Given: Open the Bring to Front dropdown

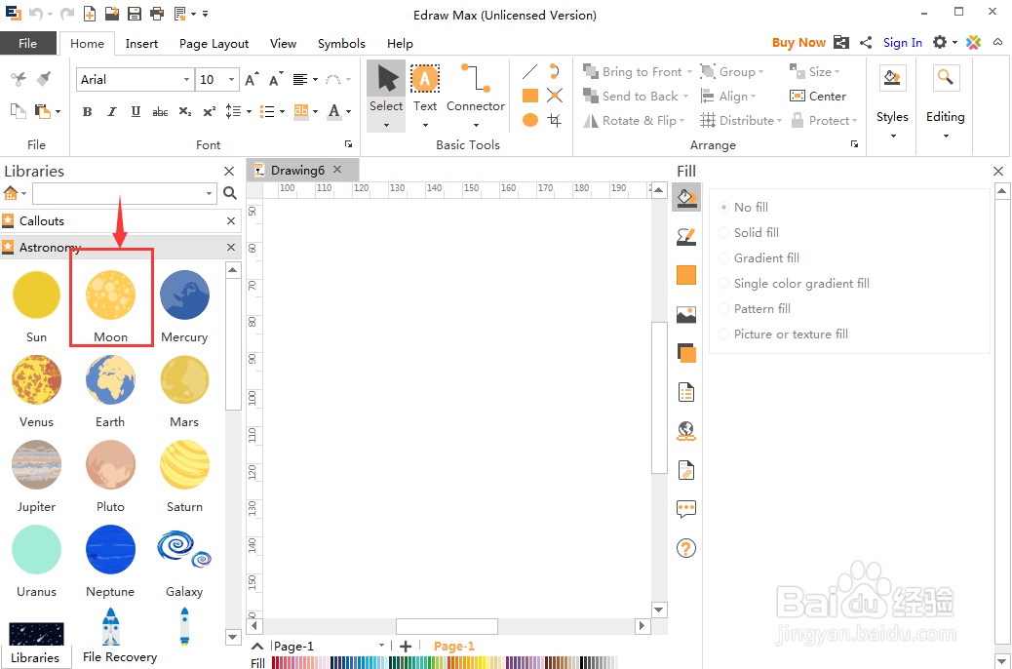Looking at the screenshot, I should click(x=688, y=72).
